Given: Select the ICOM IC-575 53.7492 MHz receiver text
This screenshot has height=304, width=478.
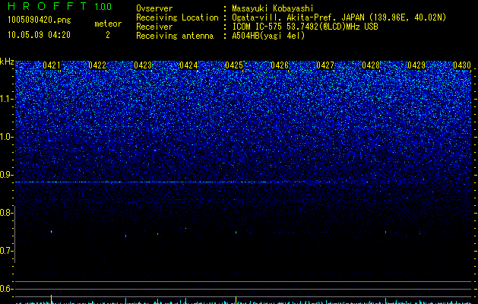Looking at the screenshot, I should 305,27.
